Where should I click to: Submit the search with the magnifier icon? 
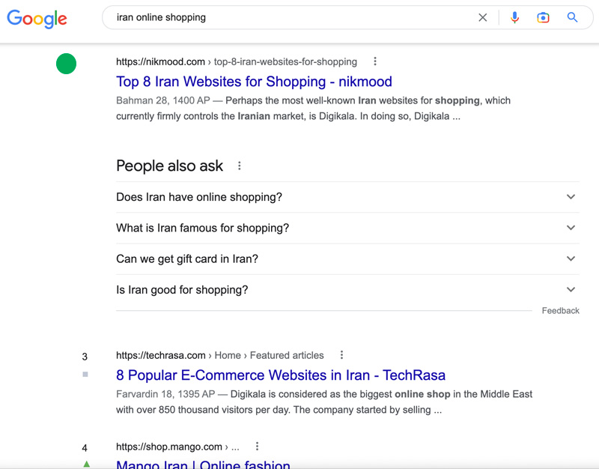coord(572,17)
